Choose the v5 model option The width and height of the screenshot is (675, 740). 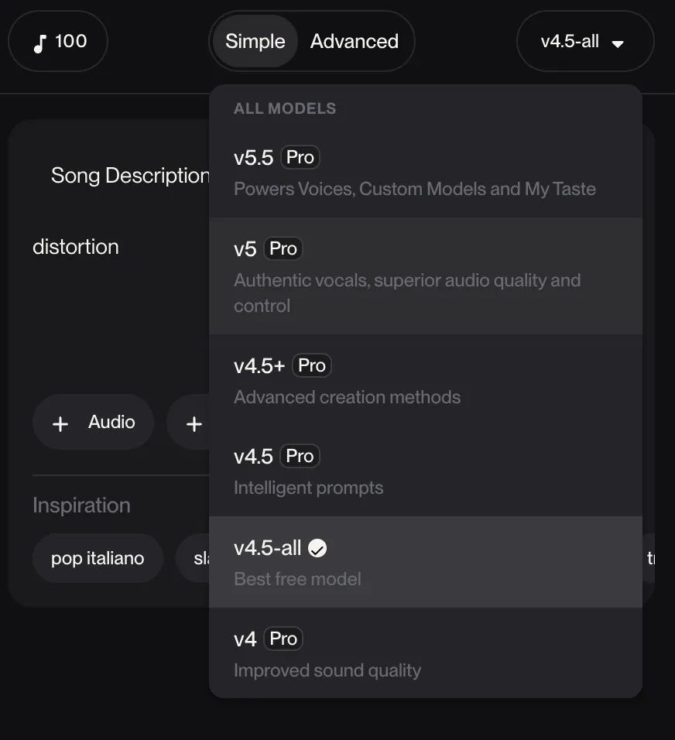click(425, 276)
